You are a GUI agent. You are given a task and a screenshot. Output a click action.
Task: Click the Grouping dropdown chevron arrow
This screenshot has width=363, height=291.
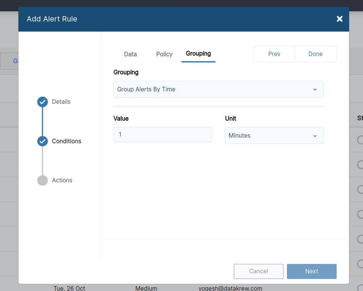316,89
